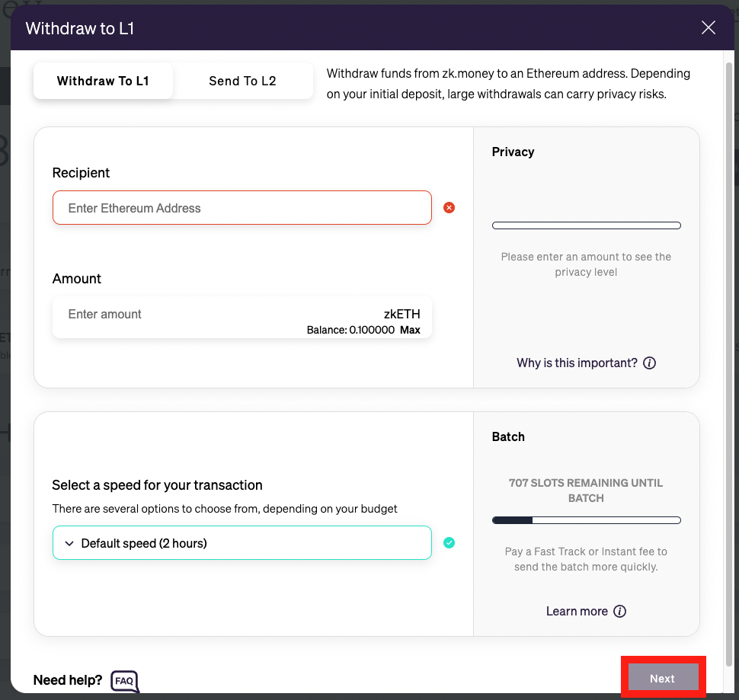Click the Privacy heading
This screenshot has height=700, width=739.
click(513, 152)
